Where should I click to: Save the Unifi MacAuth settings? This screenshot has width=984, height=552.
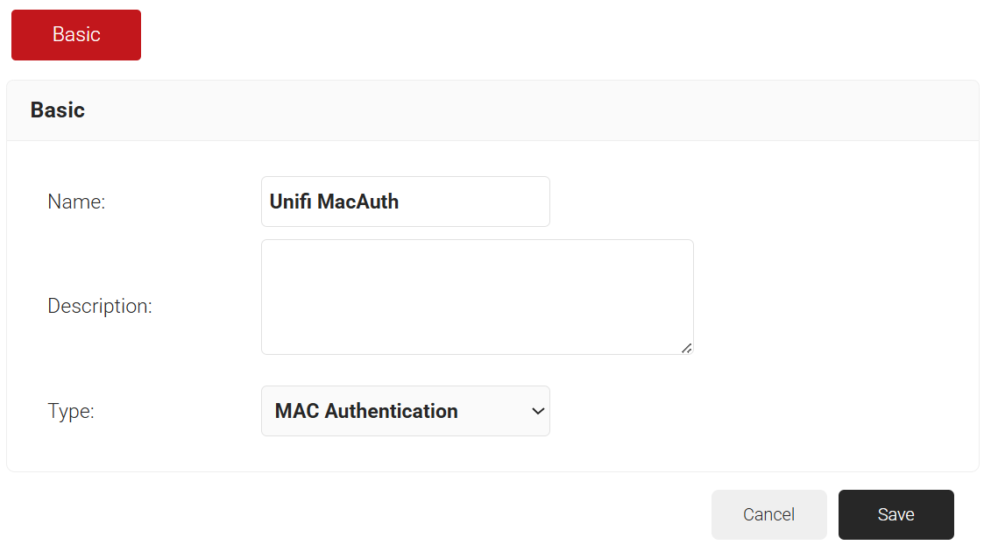896,514
